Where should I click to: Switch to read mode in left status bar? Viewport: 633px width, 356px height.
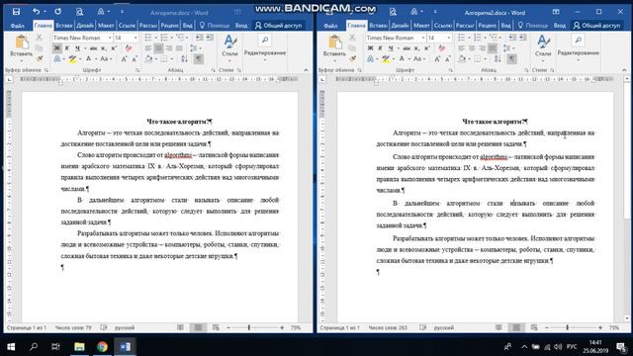pyautogui.click(x=180, y=327)
